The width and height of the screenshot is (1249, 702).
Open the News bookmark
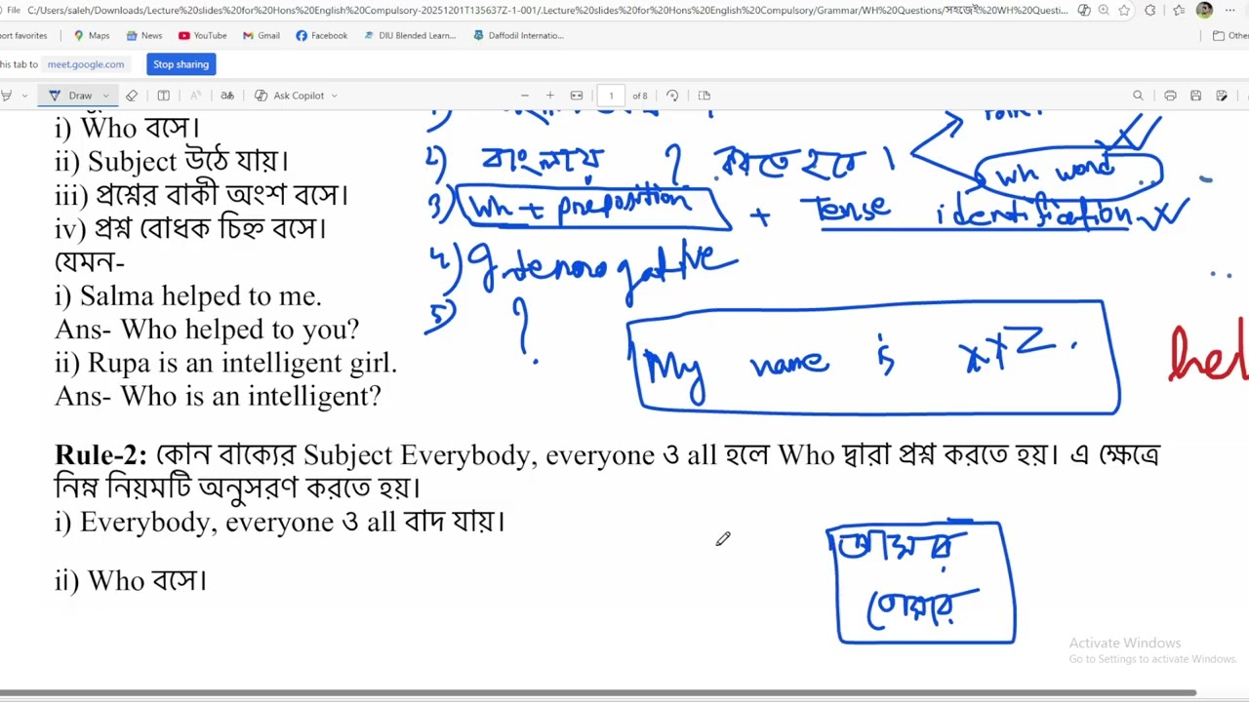tap(144, 35)
